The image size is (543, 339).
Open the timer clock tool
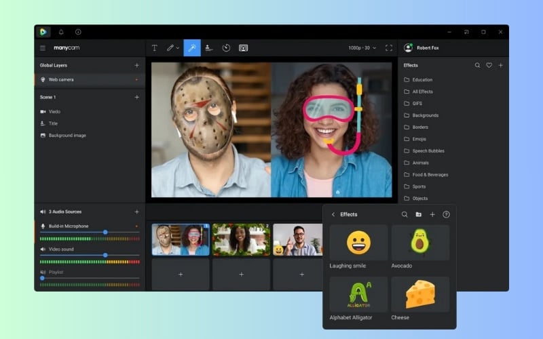[x=226, y=48]
